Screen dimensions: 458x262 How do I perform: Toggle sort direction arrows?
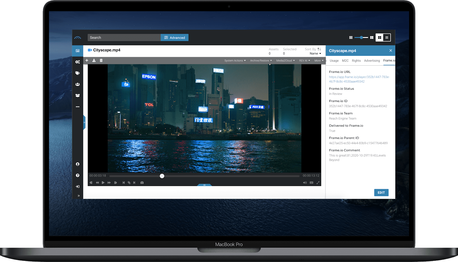point(319,49)
